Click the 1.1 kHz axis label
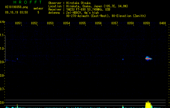Image resolution: width=170 pixels, height=108 pixels. [x=2, y=35]
